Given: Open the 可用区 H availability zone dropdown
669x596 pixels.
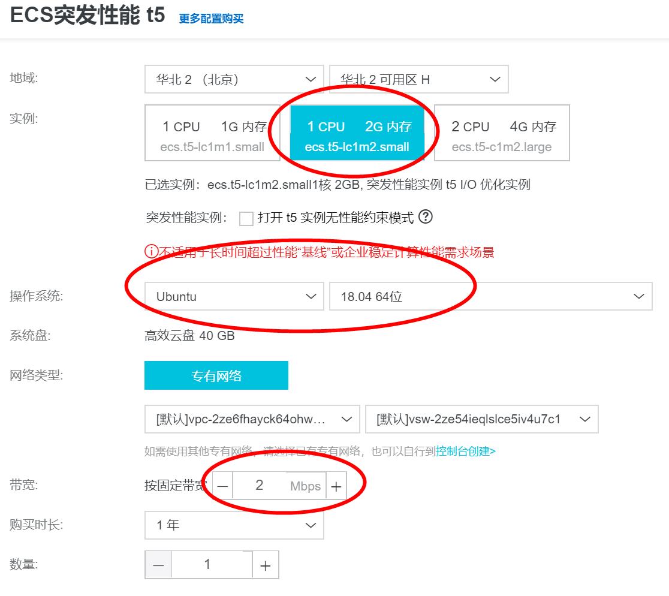Looking at the screenshot, I should pos(420,79).
